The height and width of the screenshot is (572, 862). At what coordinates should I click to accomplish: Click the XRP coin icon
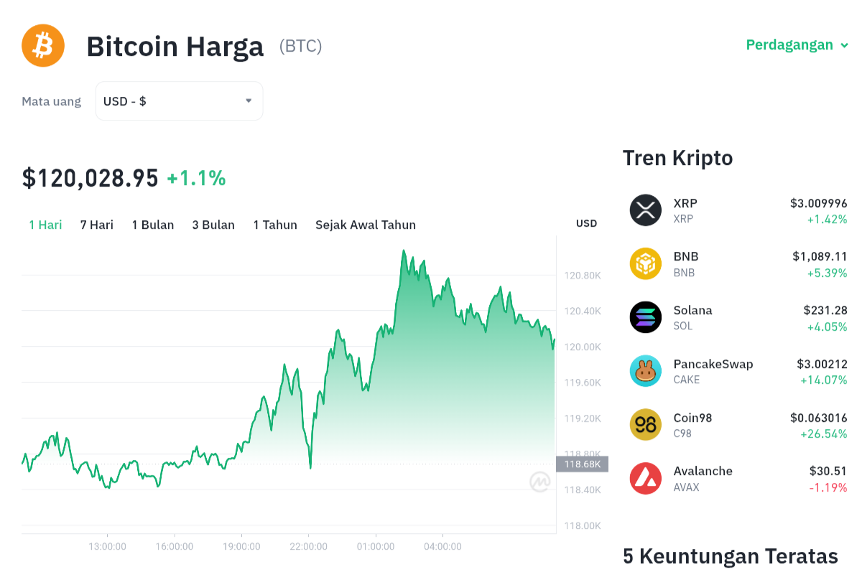[x=645, y=210]
